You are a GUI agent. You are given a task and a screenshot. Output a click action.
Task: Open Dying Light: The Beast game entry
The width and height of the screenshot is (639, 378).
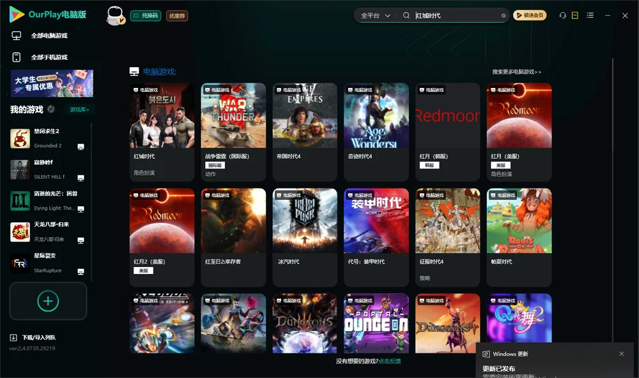pyautogui.click(x=48, y=200)
